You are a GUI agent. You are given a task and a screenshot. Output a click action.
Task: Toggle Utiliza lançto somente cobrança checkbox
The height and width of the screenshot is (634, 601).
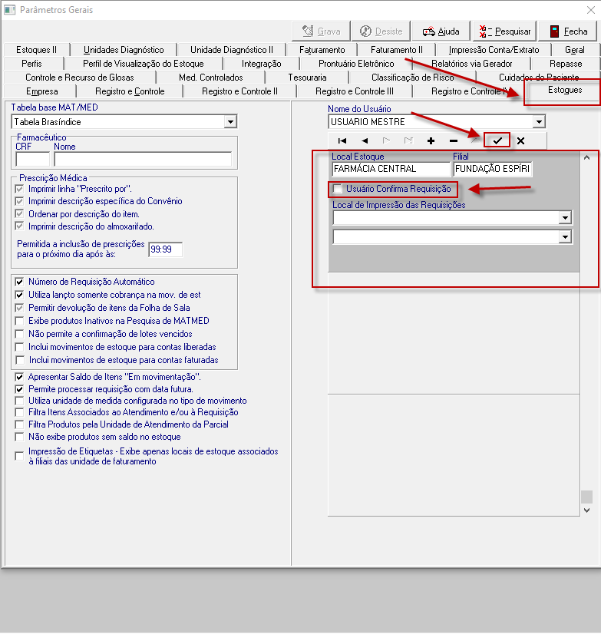[19, 295]
